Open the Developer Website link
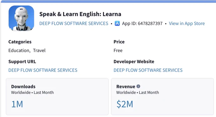The width and height of the screenshot is (216, 117). tap(148, 70)
